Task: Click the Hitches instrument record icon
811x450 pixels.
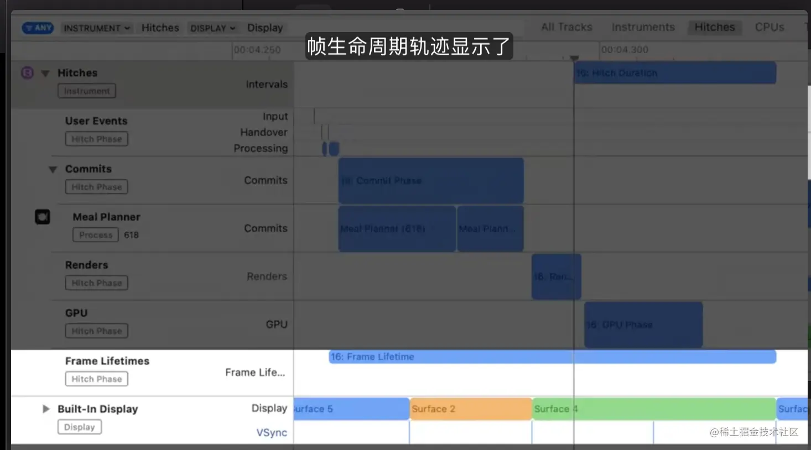Action: (x=27, y=73)
